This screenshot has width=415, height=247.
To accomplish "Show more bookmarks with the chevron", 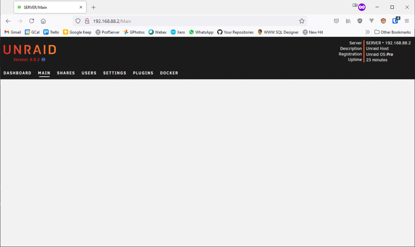I will 367,32.
